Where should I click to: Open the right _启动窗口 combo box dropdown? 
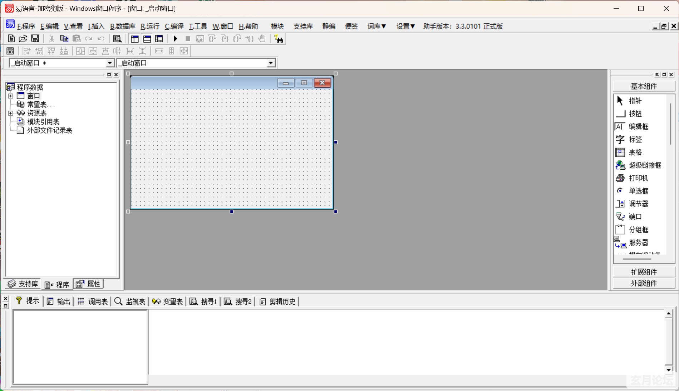click(x=271, y=63)
